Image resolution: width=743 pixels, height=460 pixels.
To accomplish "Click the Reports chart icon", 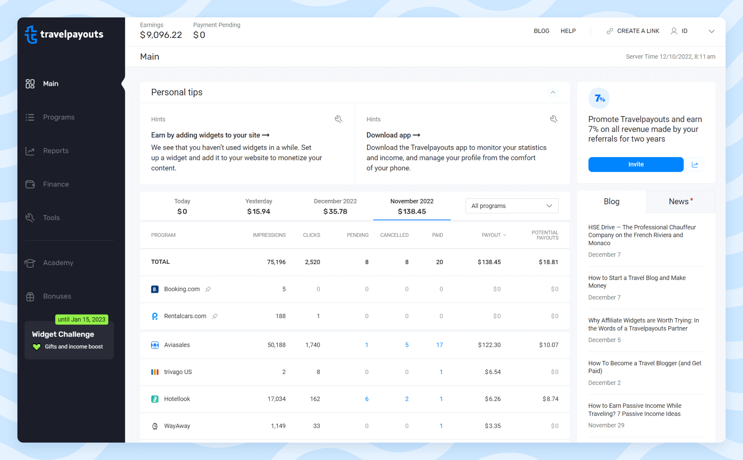I will point(30,151).
